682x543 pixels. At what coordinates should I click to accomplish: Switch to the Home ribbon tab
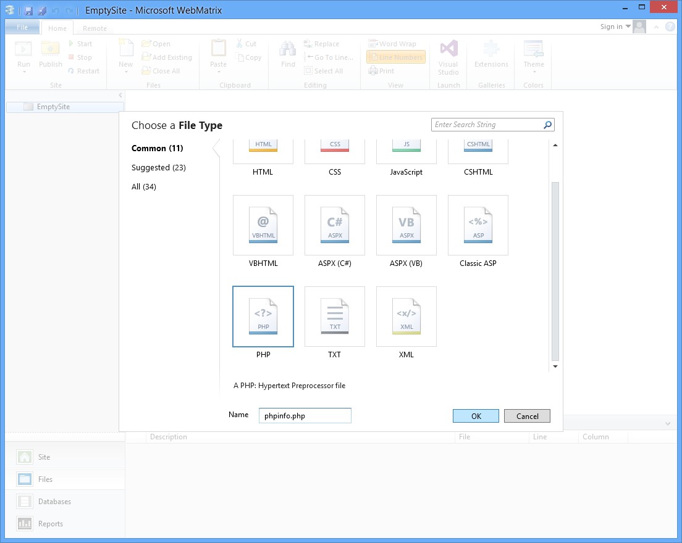coord(57,28)
